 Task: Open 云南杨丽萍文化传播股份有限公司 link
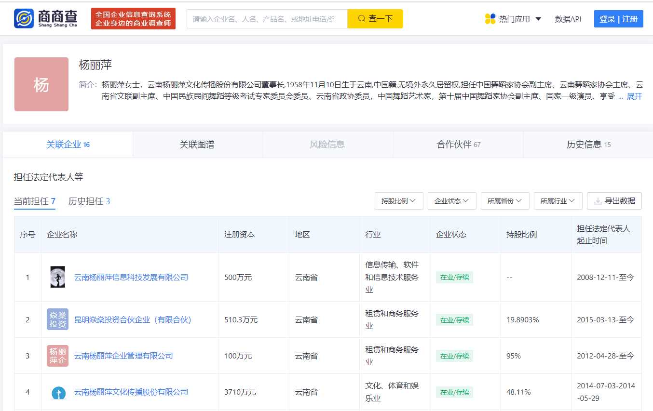click(131, 392)
